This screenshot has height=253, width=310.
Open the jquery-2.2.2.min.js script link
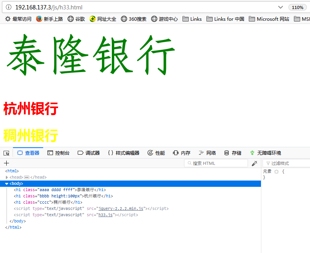click(x=121, y=209)
